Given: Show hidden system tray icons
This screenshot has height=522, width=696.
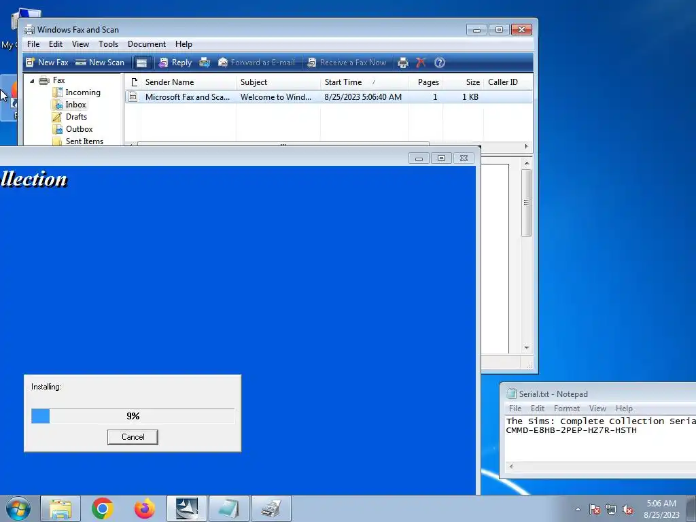Looking at the screenshot, I should 578,509.
